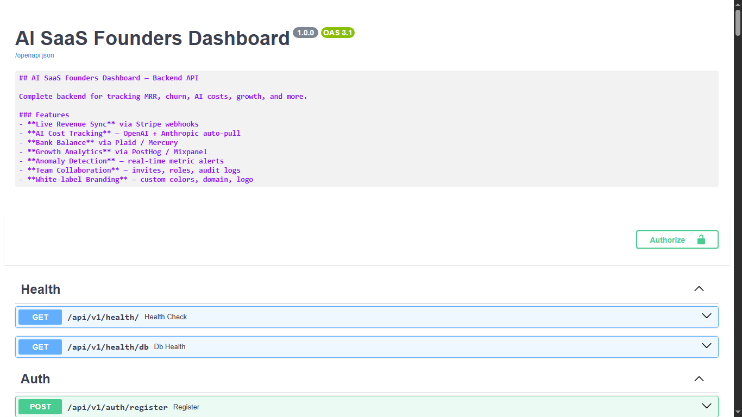This screenshot has width=742, height=417.
Task: Open the Auth section heading
Action: click(35, 379)
